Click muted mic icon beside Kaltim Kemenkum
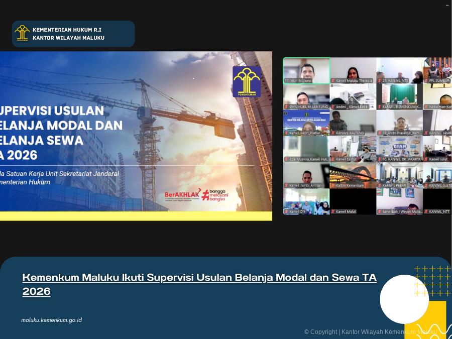452x339 pixels. tap(333, 185)
